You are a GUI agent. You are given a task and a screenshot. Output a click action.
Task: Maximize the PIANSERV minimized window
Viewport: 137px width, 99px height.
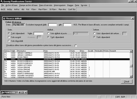(x=22, y=92)
